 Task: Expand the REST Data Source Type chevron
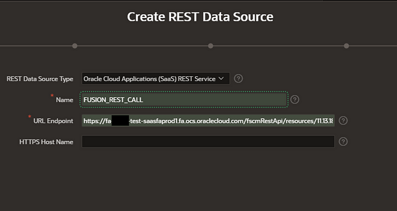(x=221, y=79)
